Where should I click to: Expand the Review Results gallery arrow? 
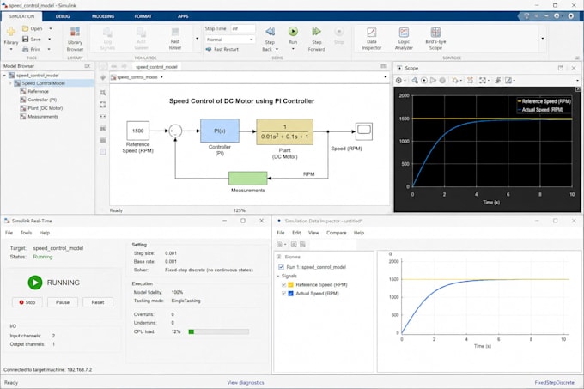[542, 39]
